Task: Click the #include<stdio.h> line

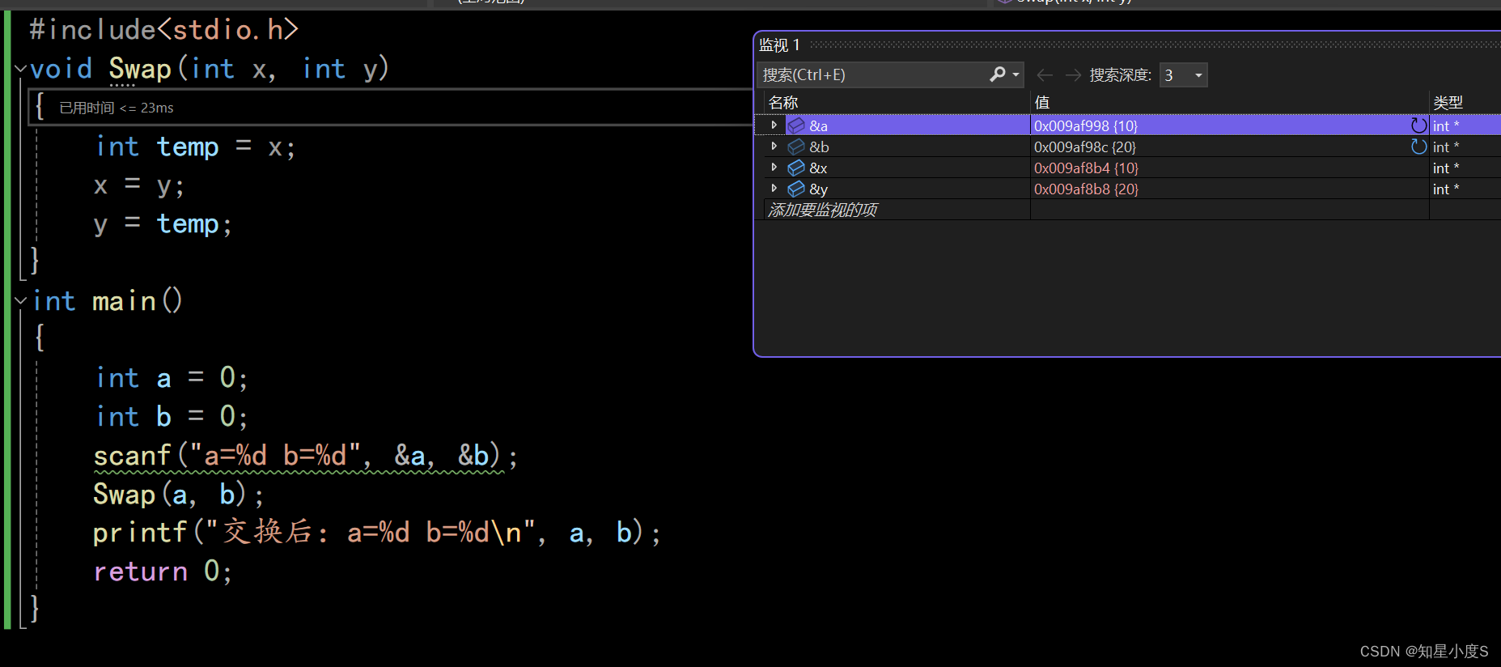Action: coord(164,30)
